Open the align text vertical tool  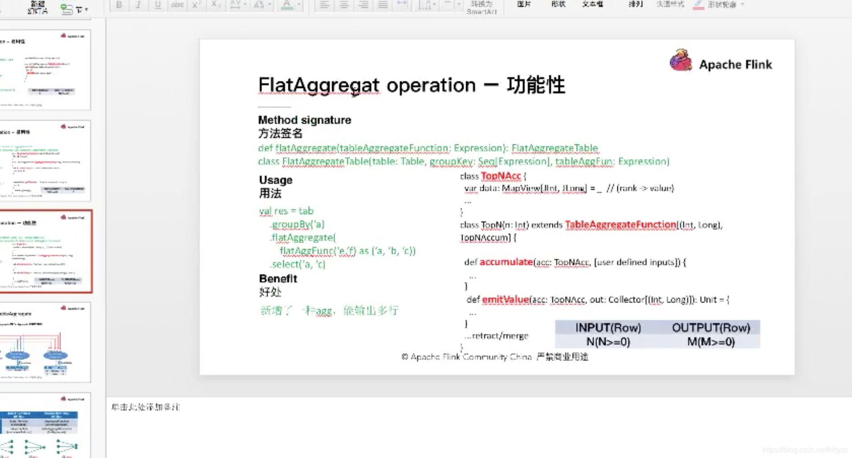pyautogui.click(x=448, y=4)
